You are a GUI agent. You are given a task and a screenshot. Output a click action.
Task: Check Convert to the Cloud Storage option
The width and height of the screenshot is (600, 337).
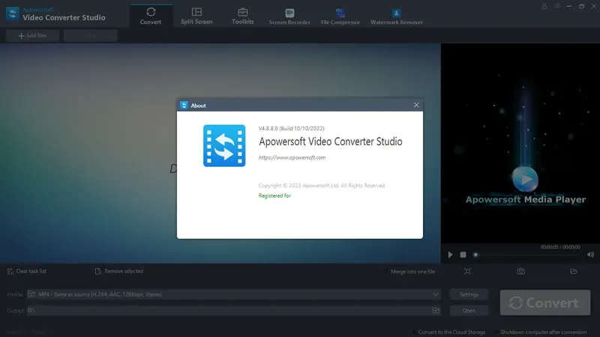tap(414, 332)
